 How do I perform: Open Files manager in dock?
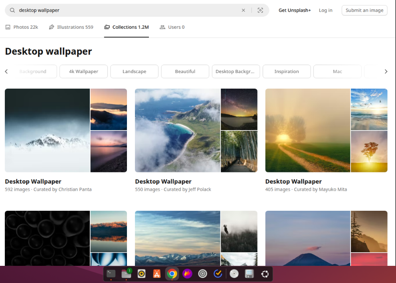tap(126, 274)
